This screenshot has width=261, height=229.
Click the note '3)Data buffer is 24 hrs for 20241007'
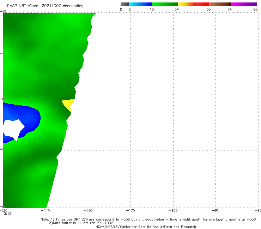[x=81, y=223]
